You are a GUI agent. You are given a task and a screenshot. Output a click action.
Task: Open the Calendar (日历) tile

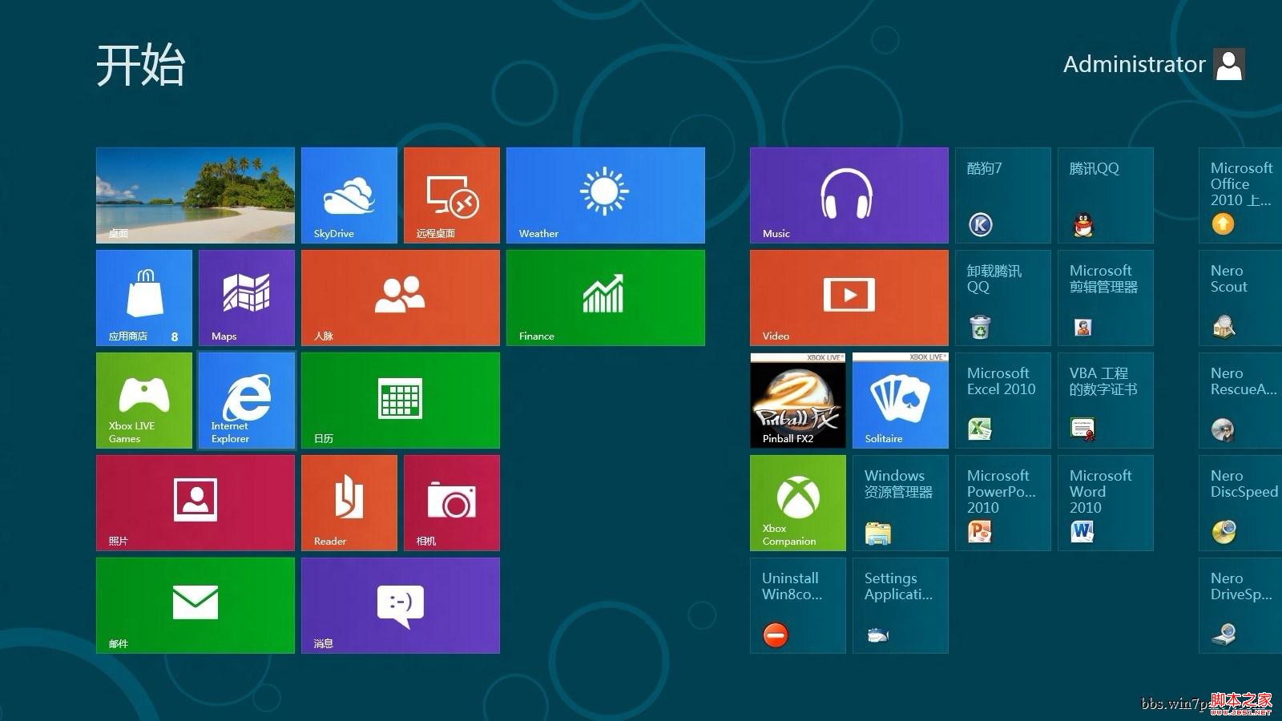[x=401, y=401]
